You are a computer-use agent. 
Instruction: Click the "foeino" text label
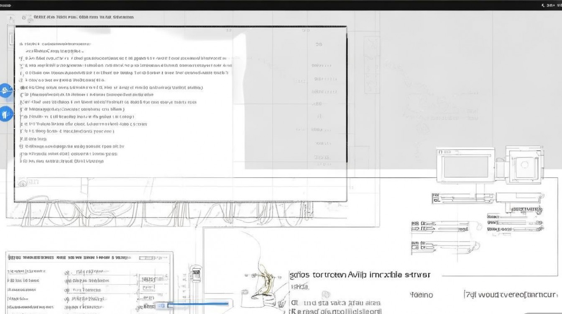point(421,295)
